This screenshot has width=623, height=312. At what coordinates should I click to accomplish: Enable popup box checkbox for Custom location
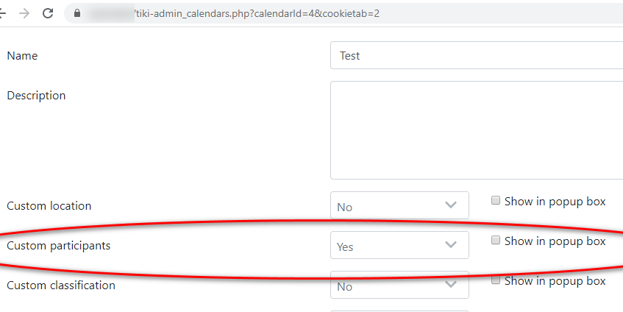click(495, 200)
